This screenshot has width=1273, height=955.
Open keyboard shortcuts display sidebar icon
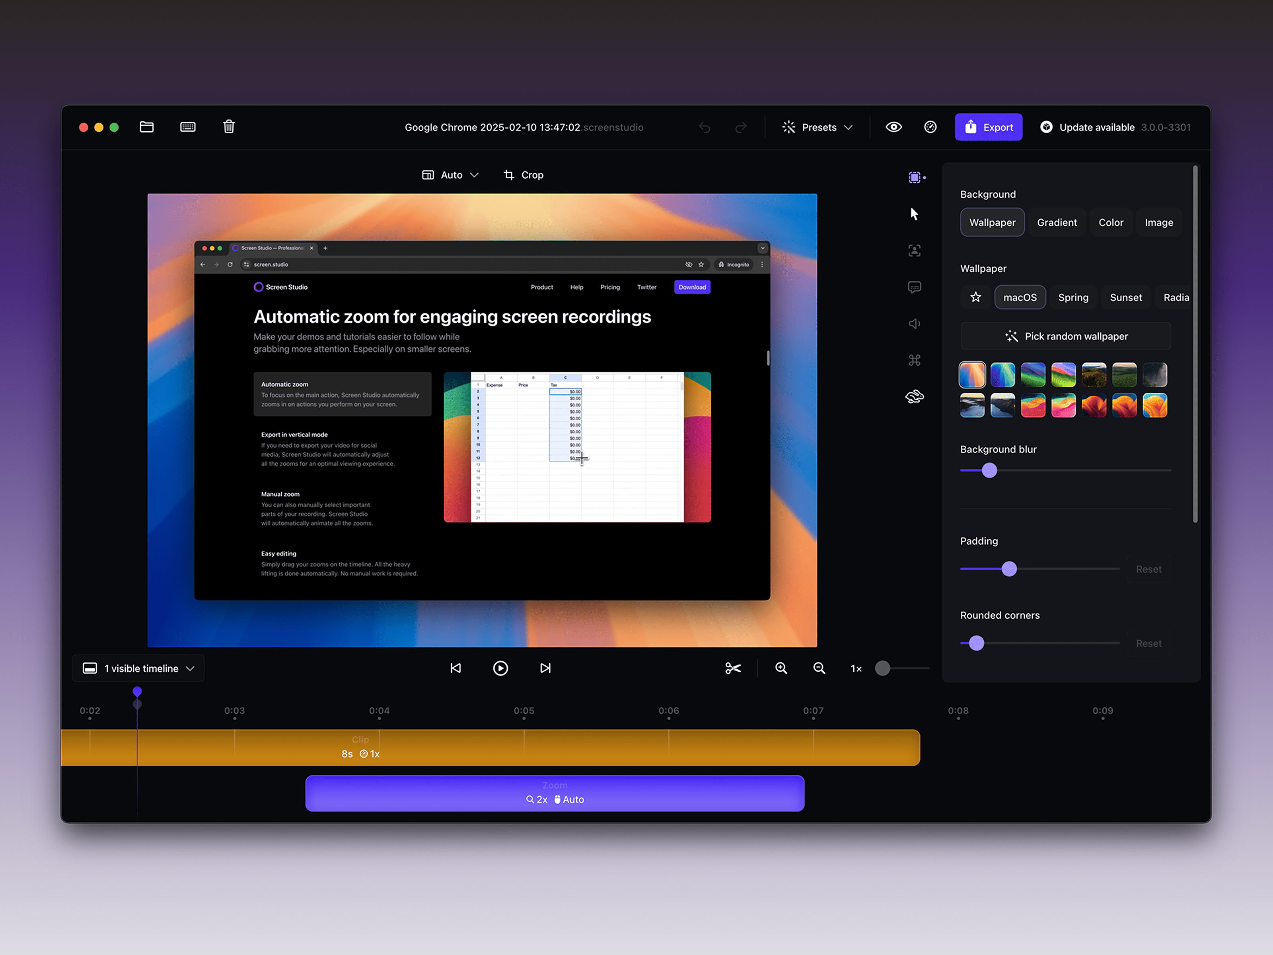915,361
